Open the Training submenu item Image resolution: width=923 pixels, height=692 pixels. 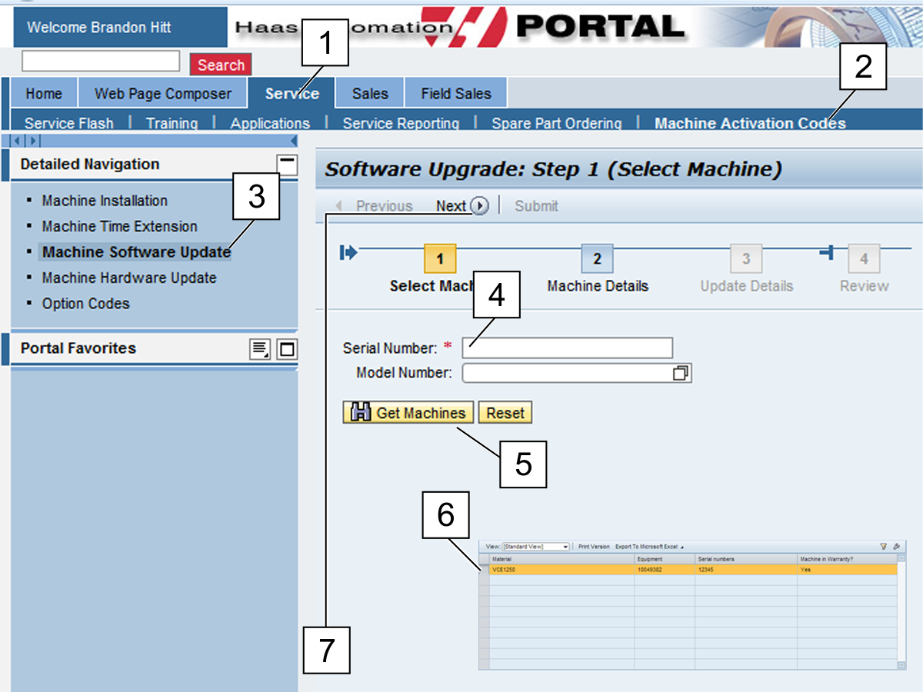click(x=172, y=123)
